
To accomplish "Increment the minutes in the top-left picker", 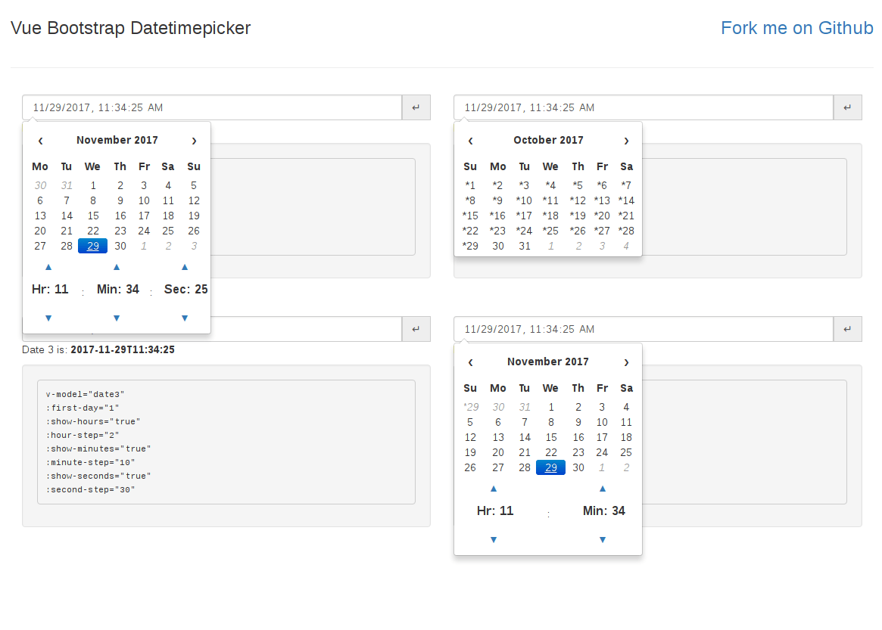I will click(117, 266).
